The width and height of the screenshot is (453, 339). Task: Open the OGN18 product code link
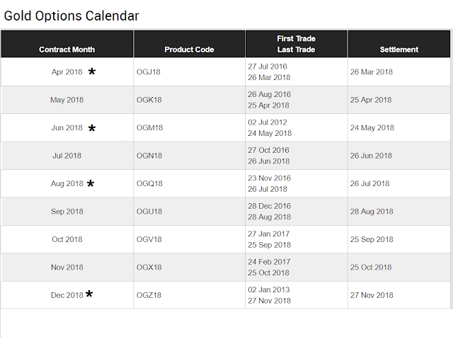pos(149,156)
